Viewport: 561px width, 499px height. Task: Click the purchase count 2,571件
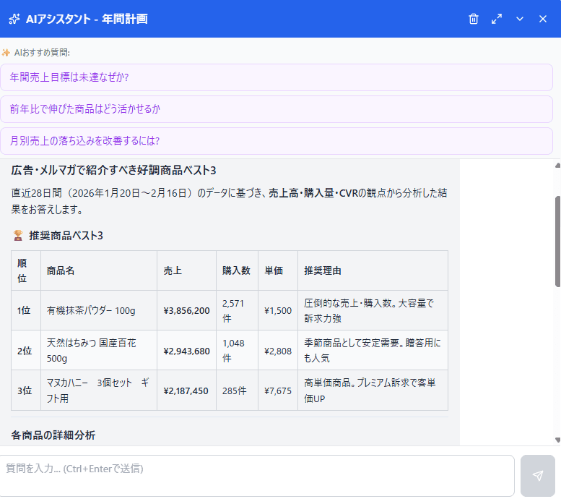click(x=233, y=311)
